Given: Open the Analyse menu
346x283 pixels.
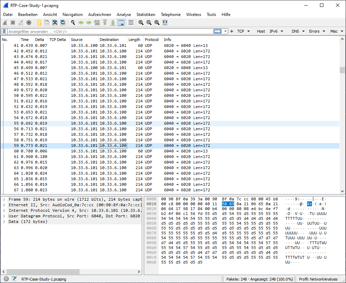Looking at the screenshot, I should [124, 15].
